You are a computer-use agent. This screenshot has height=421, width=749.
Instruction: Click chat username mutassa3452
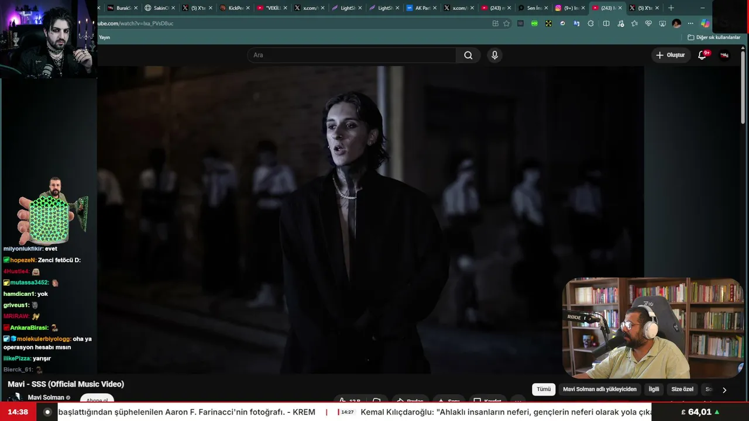pos(28,282)
